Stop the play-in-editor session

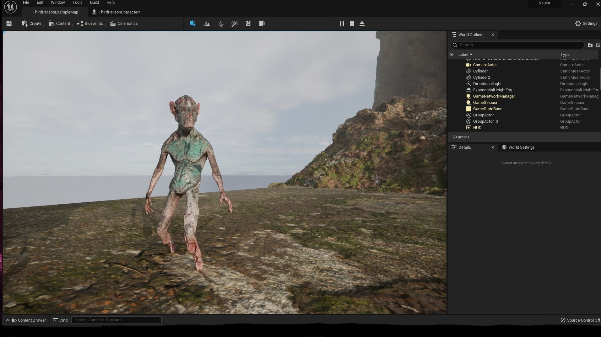click(352, 24)
